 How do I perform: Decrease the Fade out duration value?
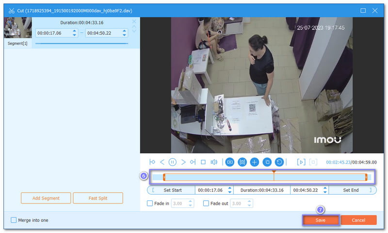[x=249, y=205]
